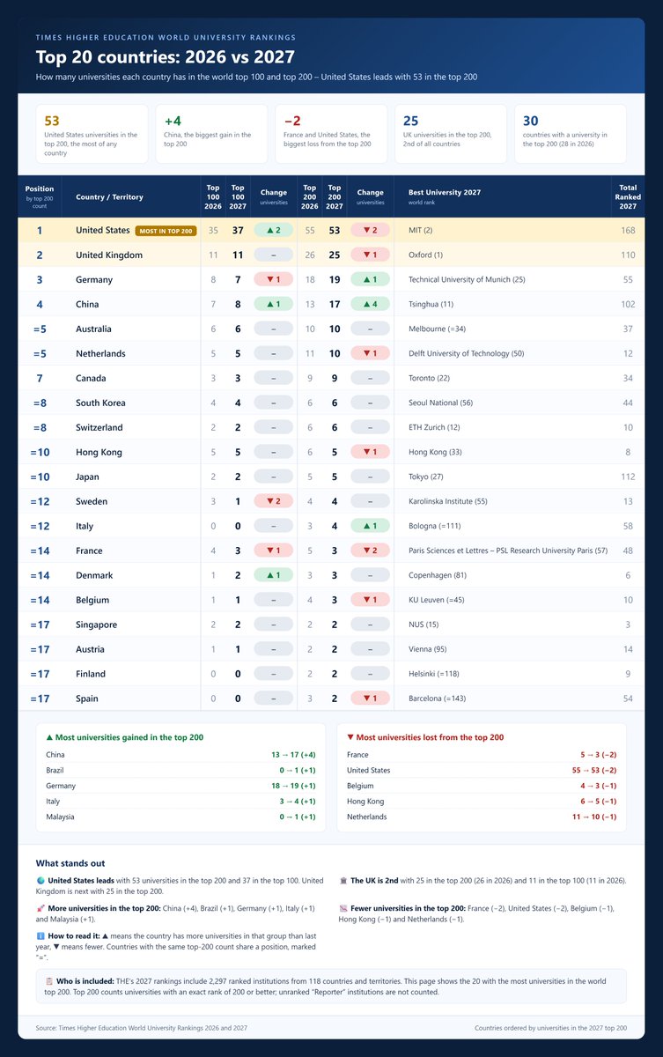
Task: Click United States top 100 change pill ▲2
Action: 274,230
